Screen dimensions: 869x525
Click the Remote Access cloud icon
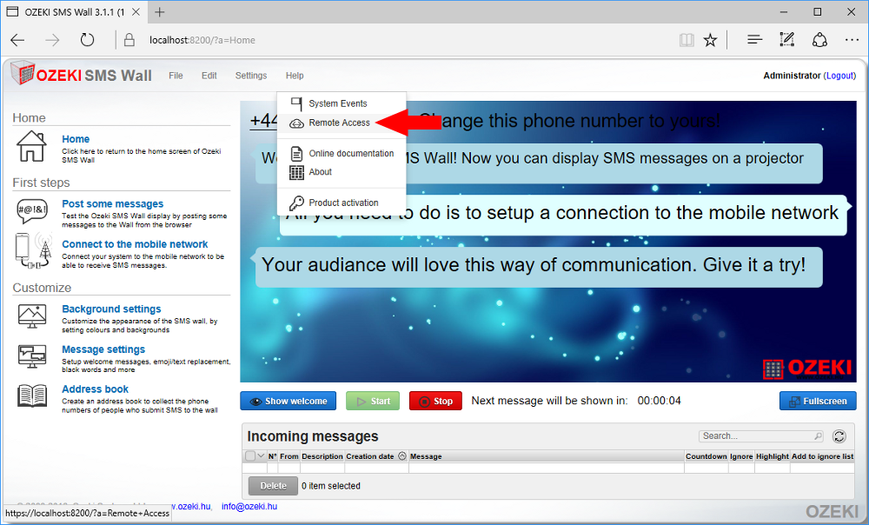pos(297,123)
